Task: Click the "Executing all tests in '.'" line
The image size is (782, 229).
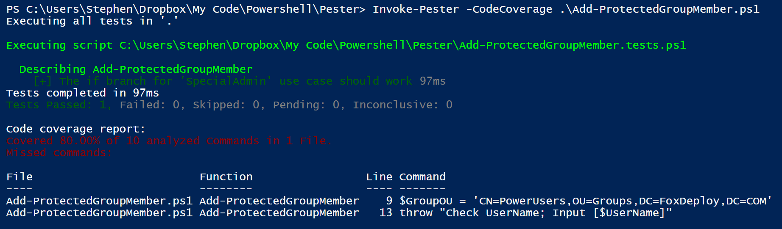Action: 92,21
